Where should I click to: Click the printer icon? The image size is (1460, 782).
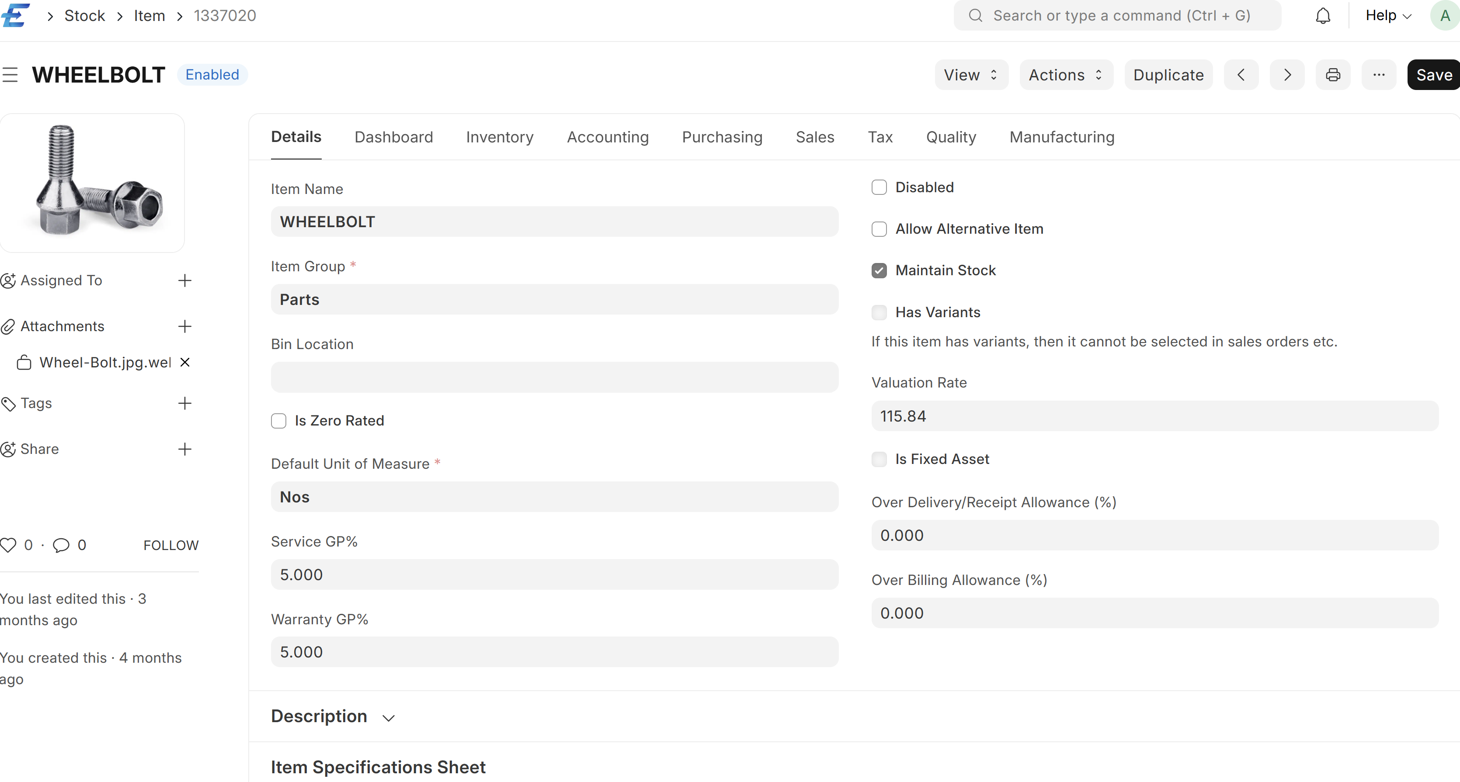1332,75
